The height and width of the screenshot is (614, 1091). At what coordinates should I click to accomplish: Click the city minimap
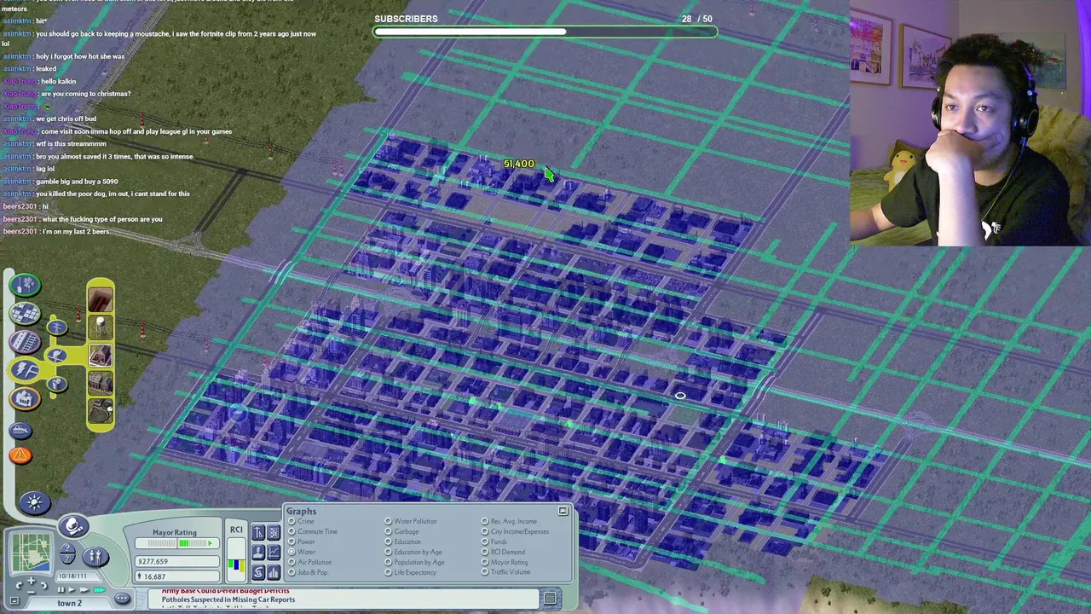pyautogui.click(x=32, y=554)
